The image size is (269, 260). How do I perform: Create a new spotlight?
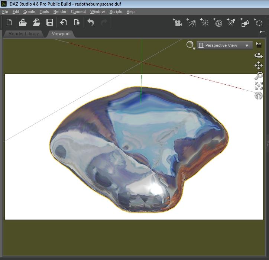tap(231, 22)
